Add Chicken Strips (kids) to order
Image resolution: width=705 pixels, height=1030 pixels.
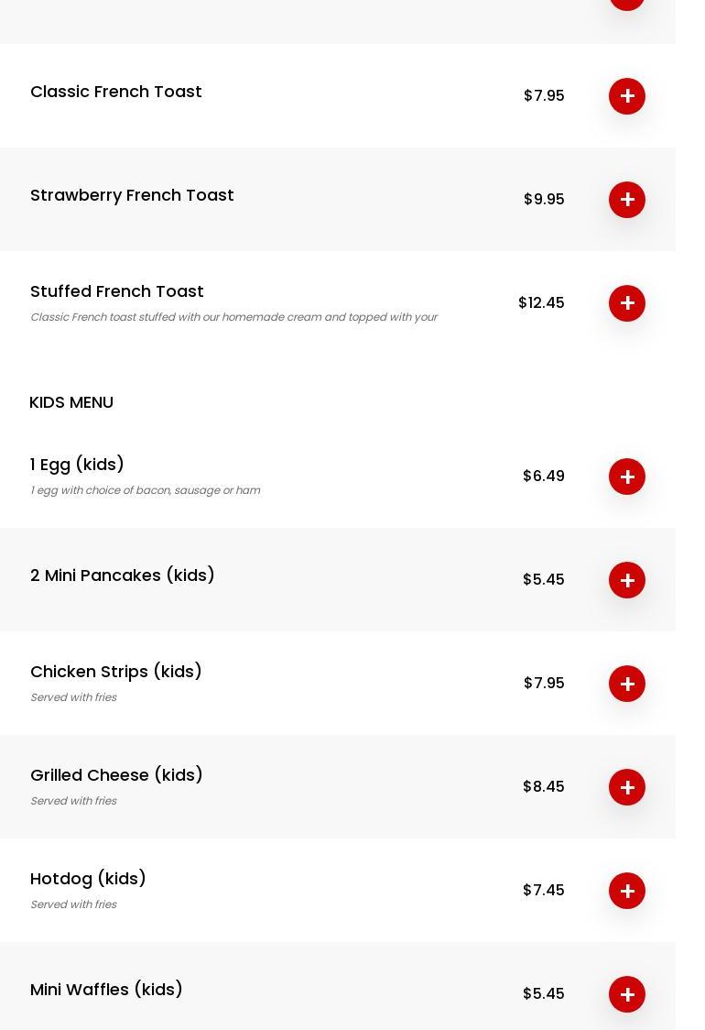point(627,684)
